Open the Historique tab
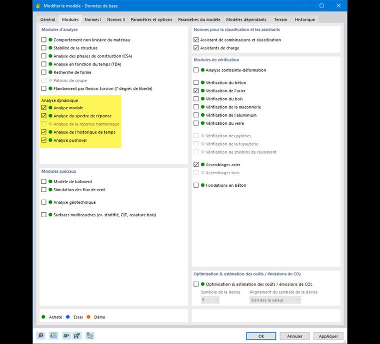Viewport: 380px width, 344px height. 305,19
